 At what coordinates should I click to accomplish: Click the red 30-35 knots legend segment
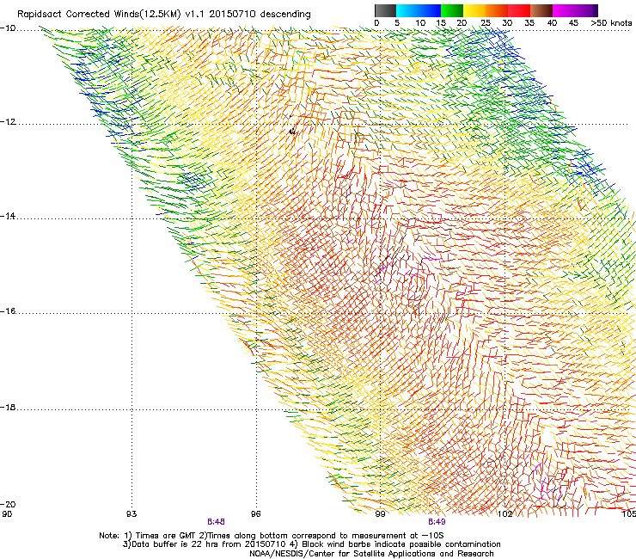pyautogui.click(x=519, y=10)
